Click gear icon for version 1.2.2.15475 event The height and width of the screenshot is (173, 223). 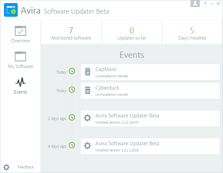[x=88, y=118]
